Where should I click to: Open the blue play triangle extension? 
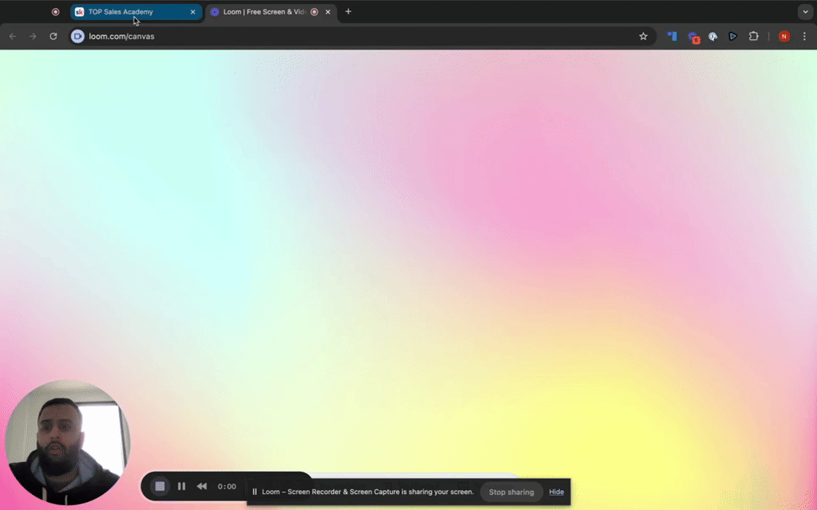(732, 36)
